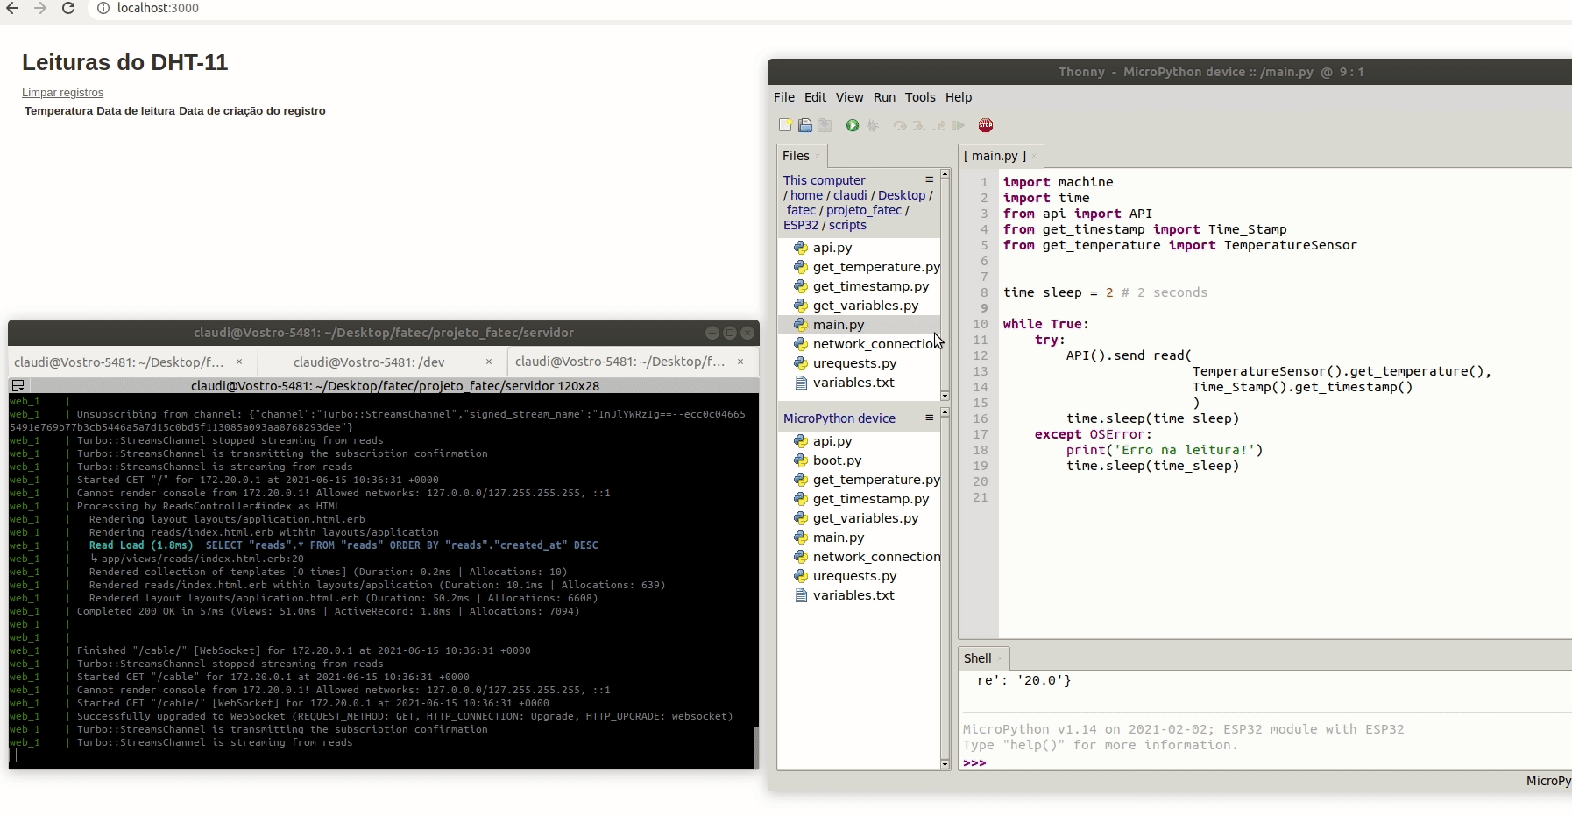1572x815 pixels.
Task: Click the Limpar registros link
Action: click(62, 93)
